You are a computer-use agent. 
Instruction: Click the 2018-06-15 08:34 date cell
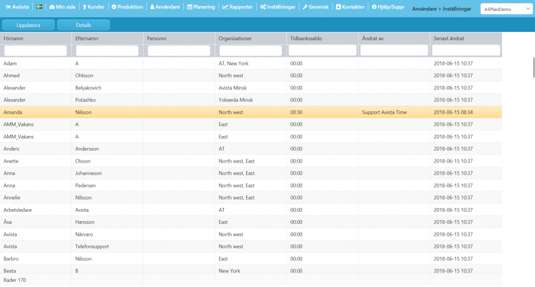tap(453, 112)
